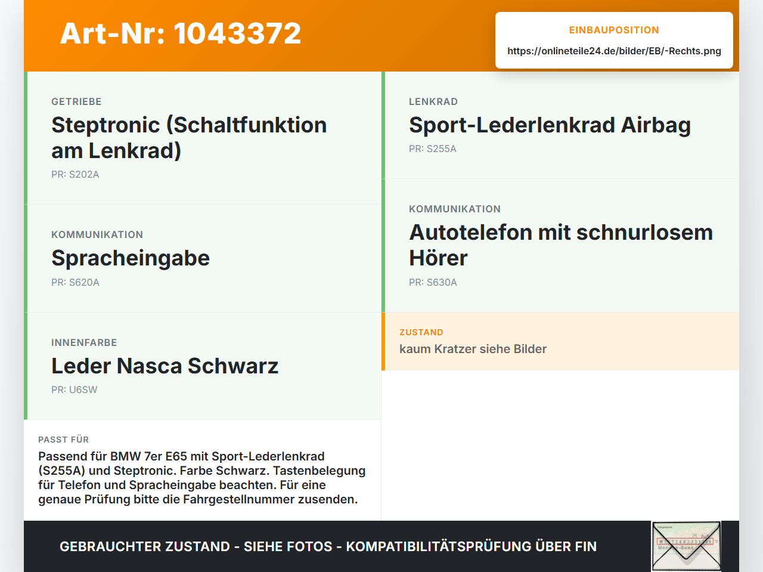Select the Spracheingabe card

[203, 258]
